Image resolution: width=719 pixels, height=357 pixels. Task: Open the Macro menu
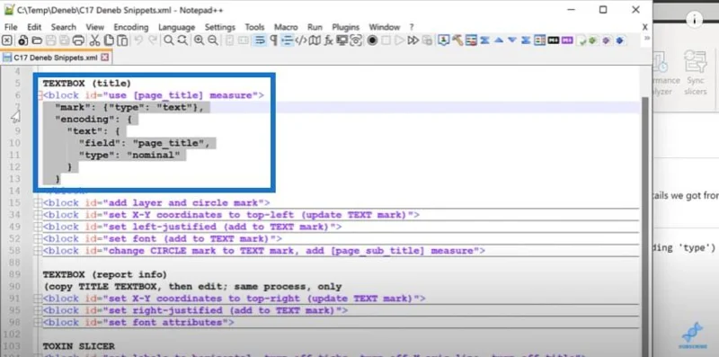coord(286,27)
